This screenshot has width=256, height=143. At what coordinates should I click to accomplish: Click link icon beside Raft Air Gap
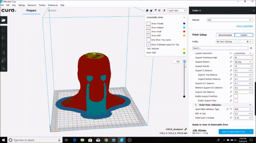click(x=231, y=114)
